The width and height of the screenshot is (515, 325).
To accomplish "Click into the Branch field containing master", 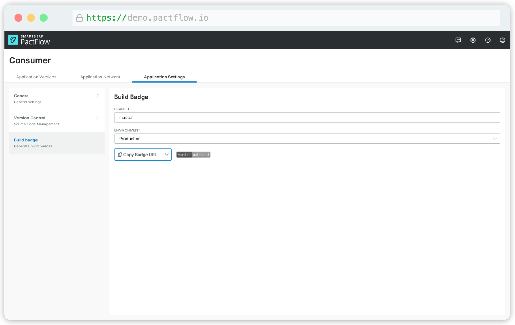I will coord(307,118).
